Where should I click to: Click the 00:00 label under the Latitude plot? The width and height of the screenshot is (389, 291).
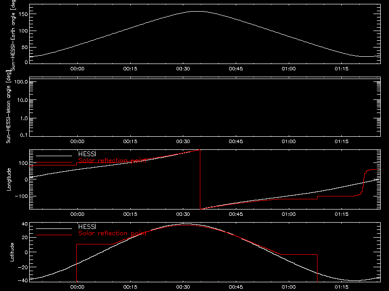(x=77, y=287)
